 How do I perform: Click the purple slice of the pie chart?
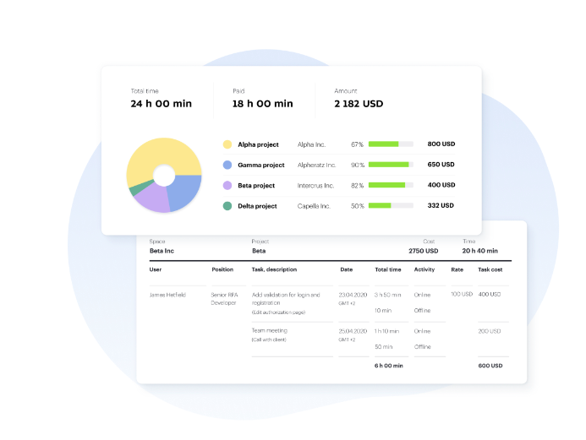(x=153, y=198)
